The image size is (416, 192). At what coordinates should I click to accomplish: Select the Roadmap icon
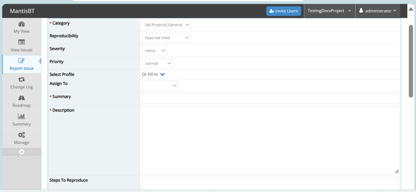coord(21,98)
